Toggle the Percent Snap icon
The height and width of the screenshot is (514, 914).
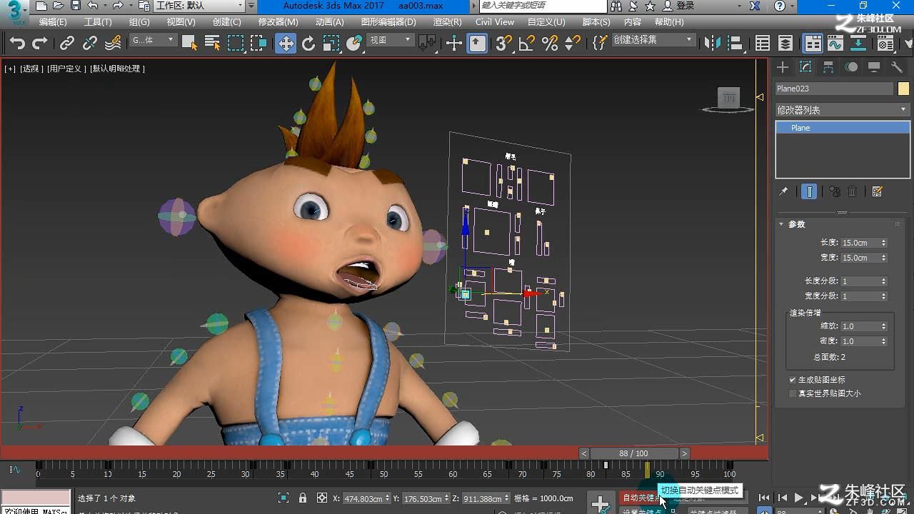point(550,44)
